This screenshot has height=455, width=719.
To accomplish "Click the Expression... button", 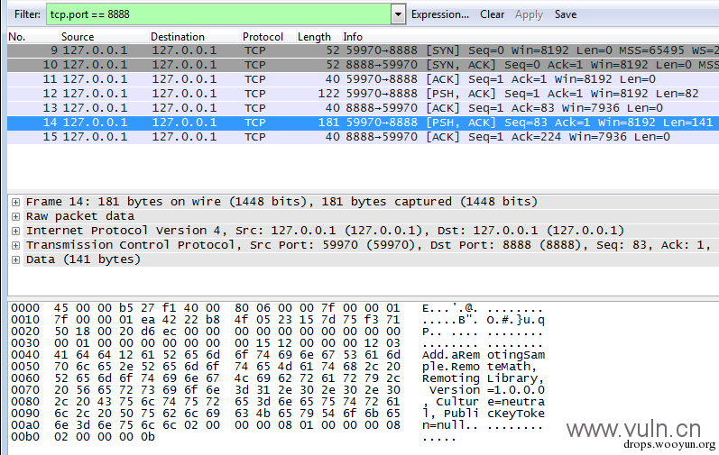I will [439, 14].
